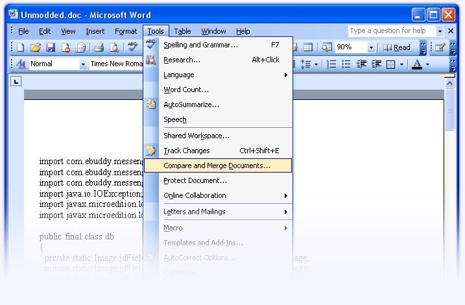Print with the printer icon
The height and width of the screenshot is (305, 465).
point(99,47)
